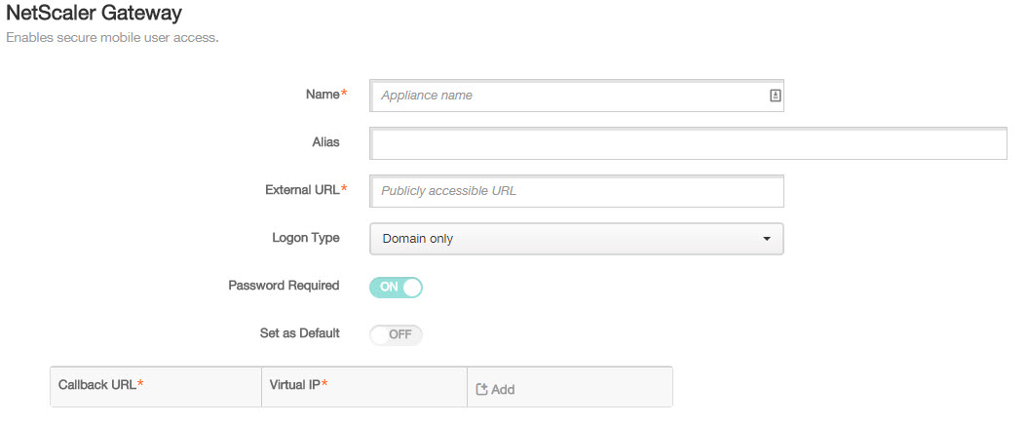Viewport: 1026px width, 426px height.
Task: Turn off the Password Required switch
Action: point(396,288)
